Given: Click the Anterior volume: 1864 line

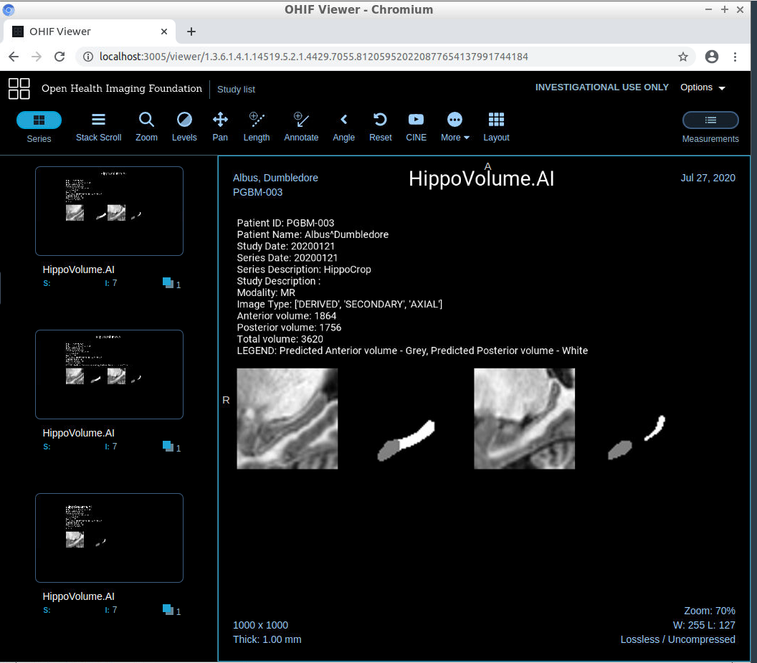Looking at the screenshot, I should pyautogui.click(x=286, y=316).
